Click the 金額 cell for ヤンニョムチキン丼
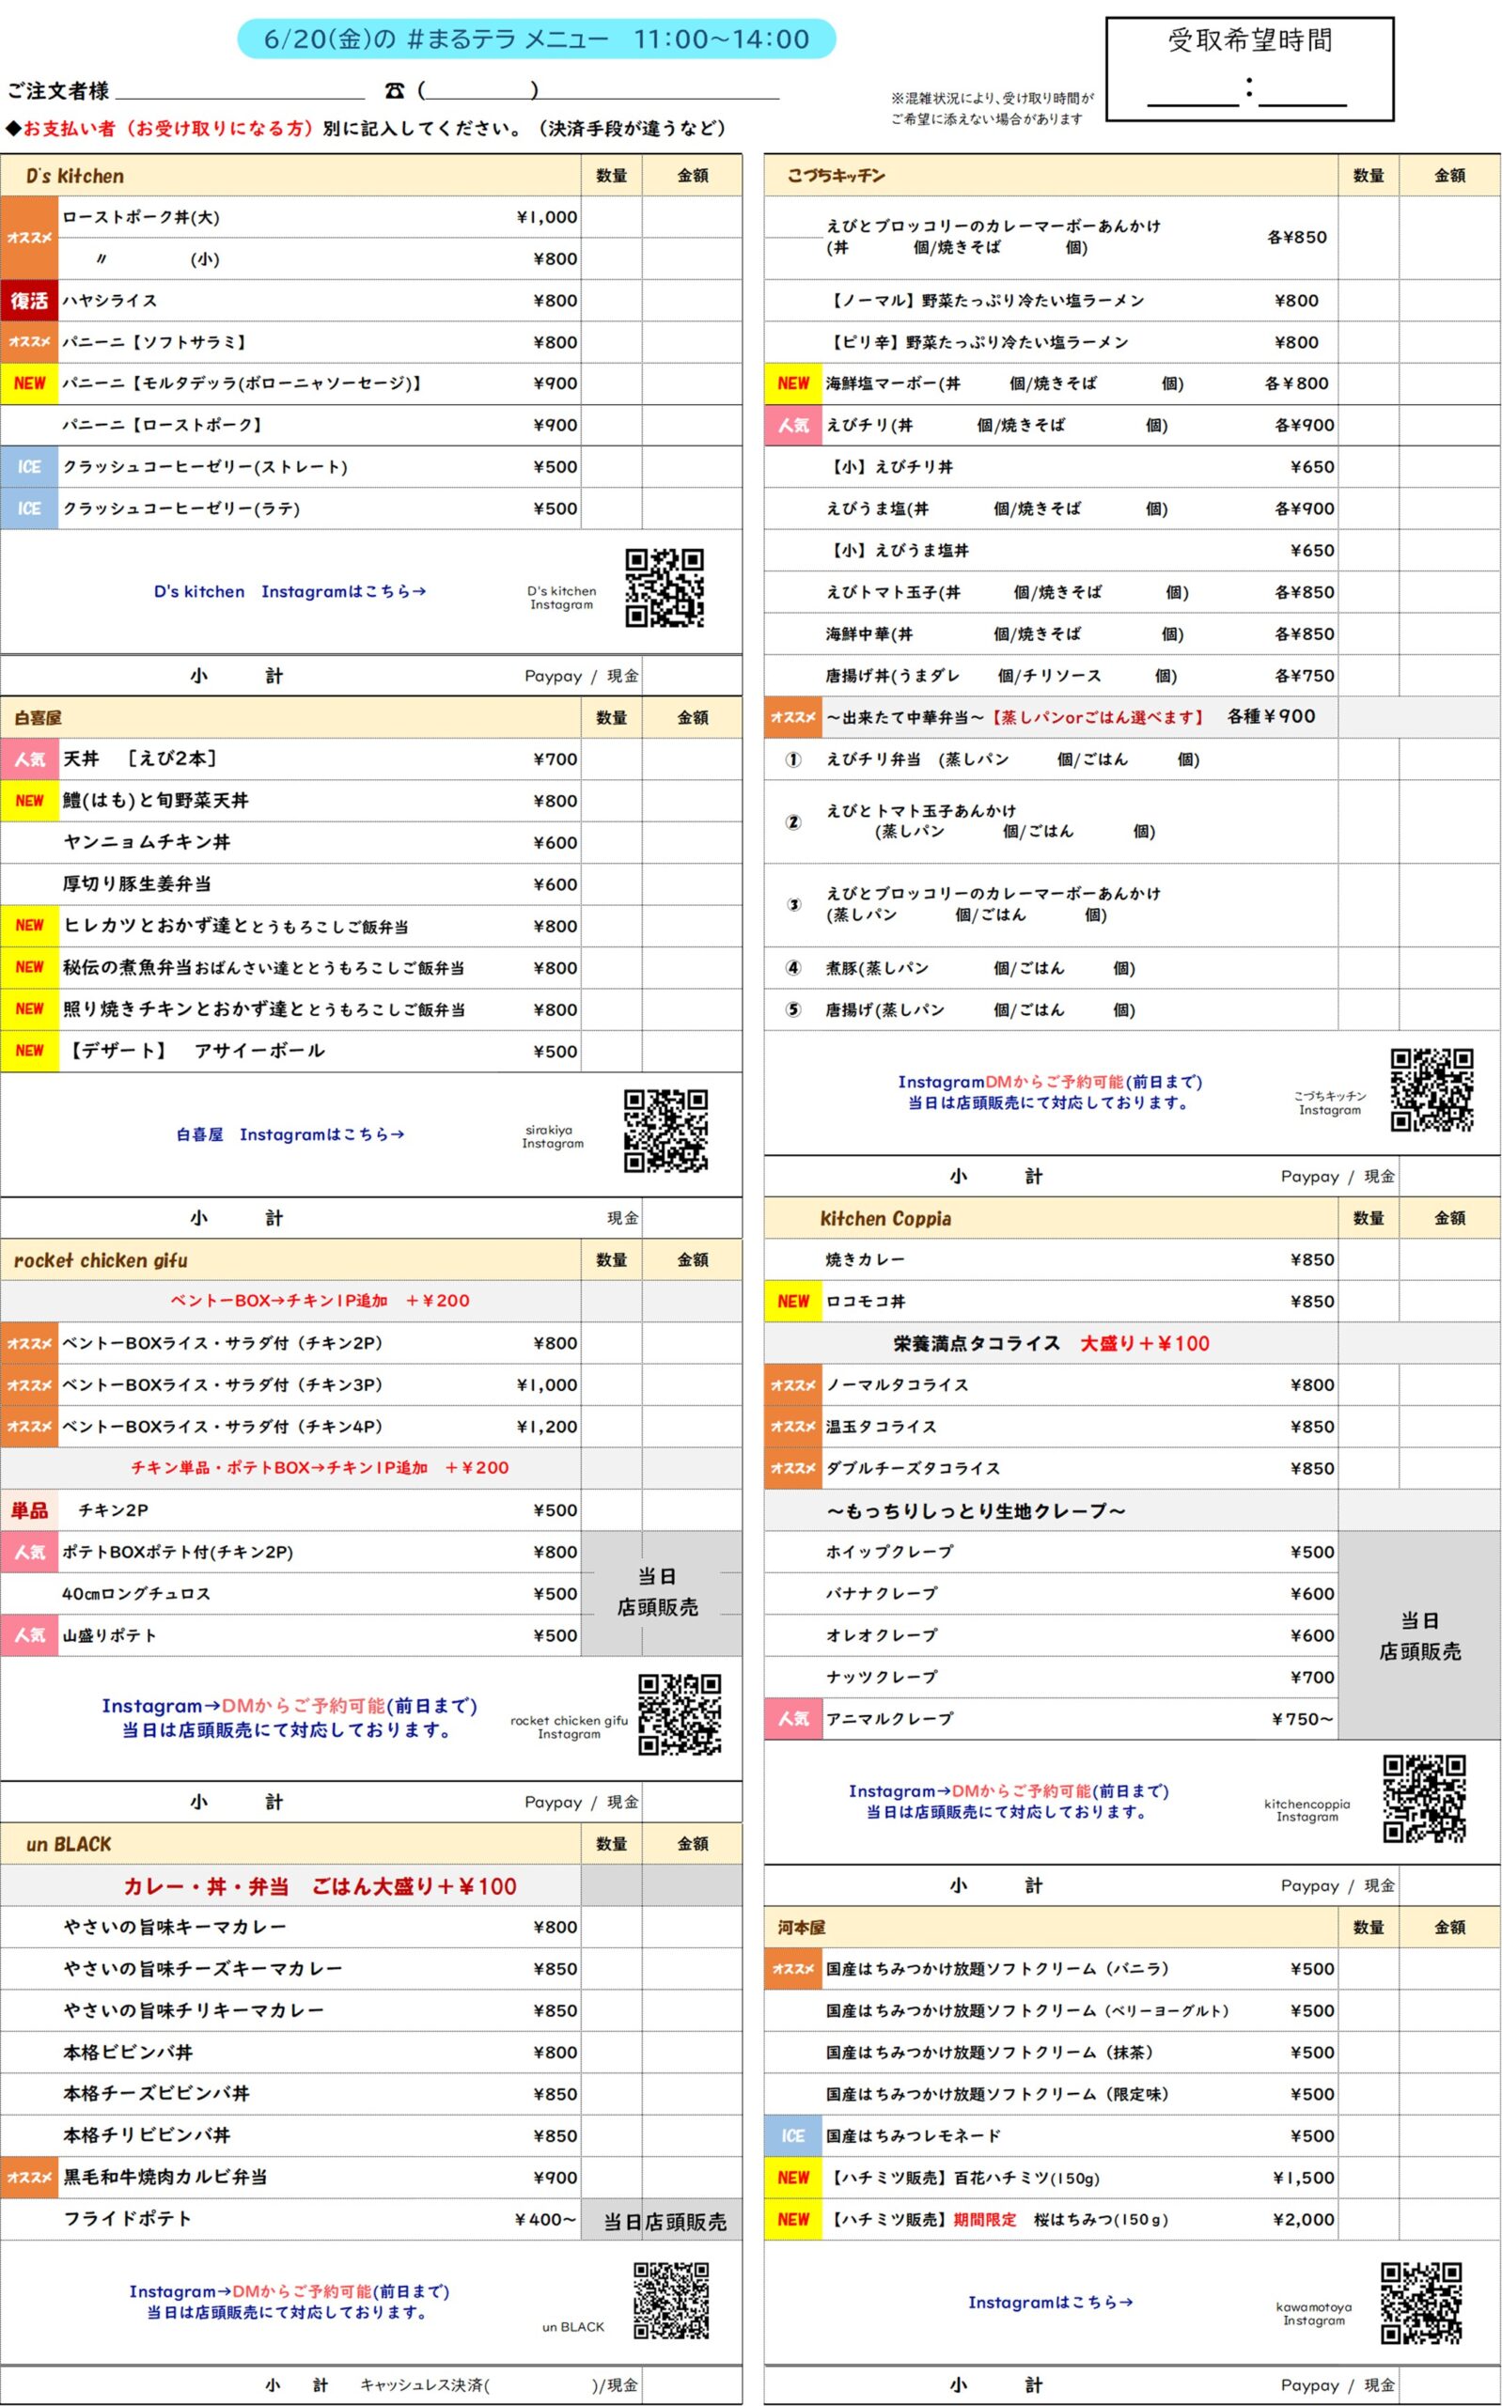Viewport: 1502px width, 2406px height. click(x=693, y=842)
